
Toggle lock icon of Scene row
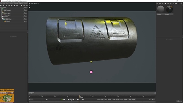click(x=24, y=7)
